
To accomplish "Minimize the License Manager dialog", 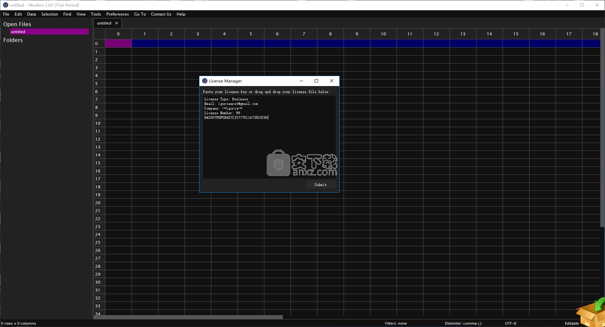I will click(x=302, y=81).
